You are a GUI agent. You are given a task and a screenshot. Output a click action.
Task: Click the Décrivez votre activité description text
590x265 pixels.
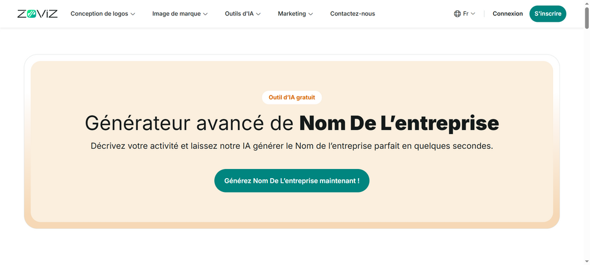coord(292,146)
